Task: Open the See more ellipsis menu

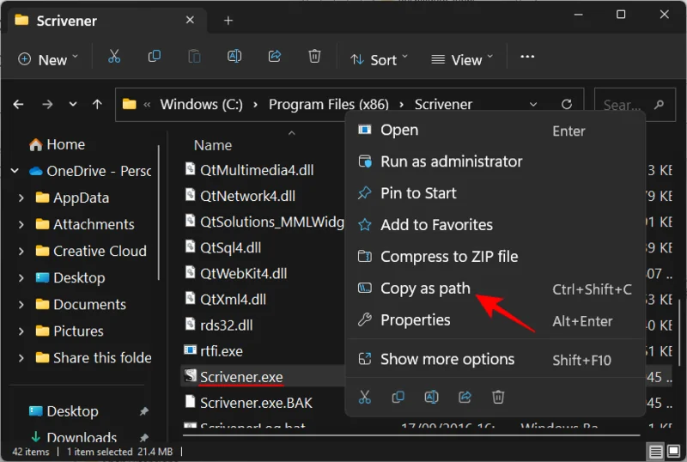Action: point(527,57)
